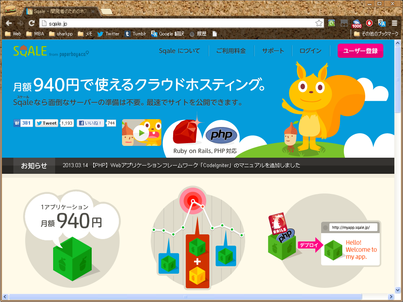
Task: Click the horizontal scrollbar thumb
Action: pyautogui.click(x=185, y=297)
